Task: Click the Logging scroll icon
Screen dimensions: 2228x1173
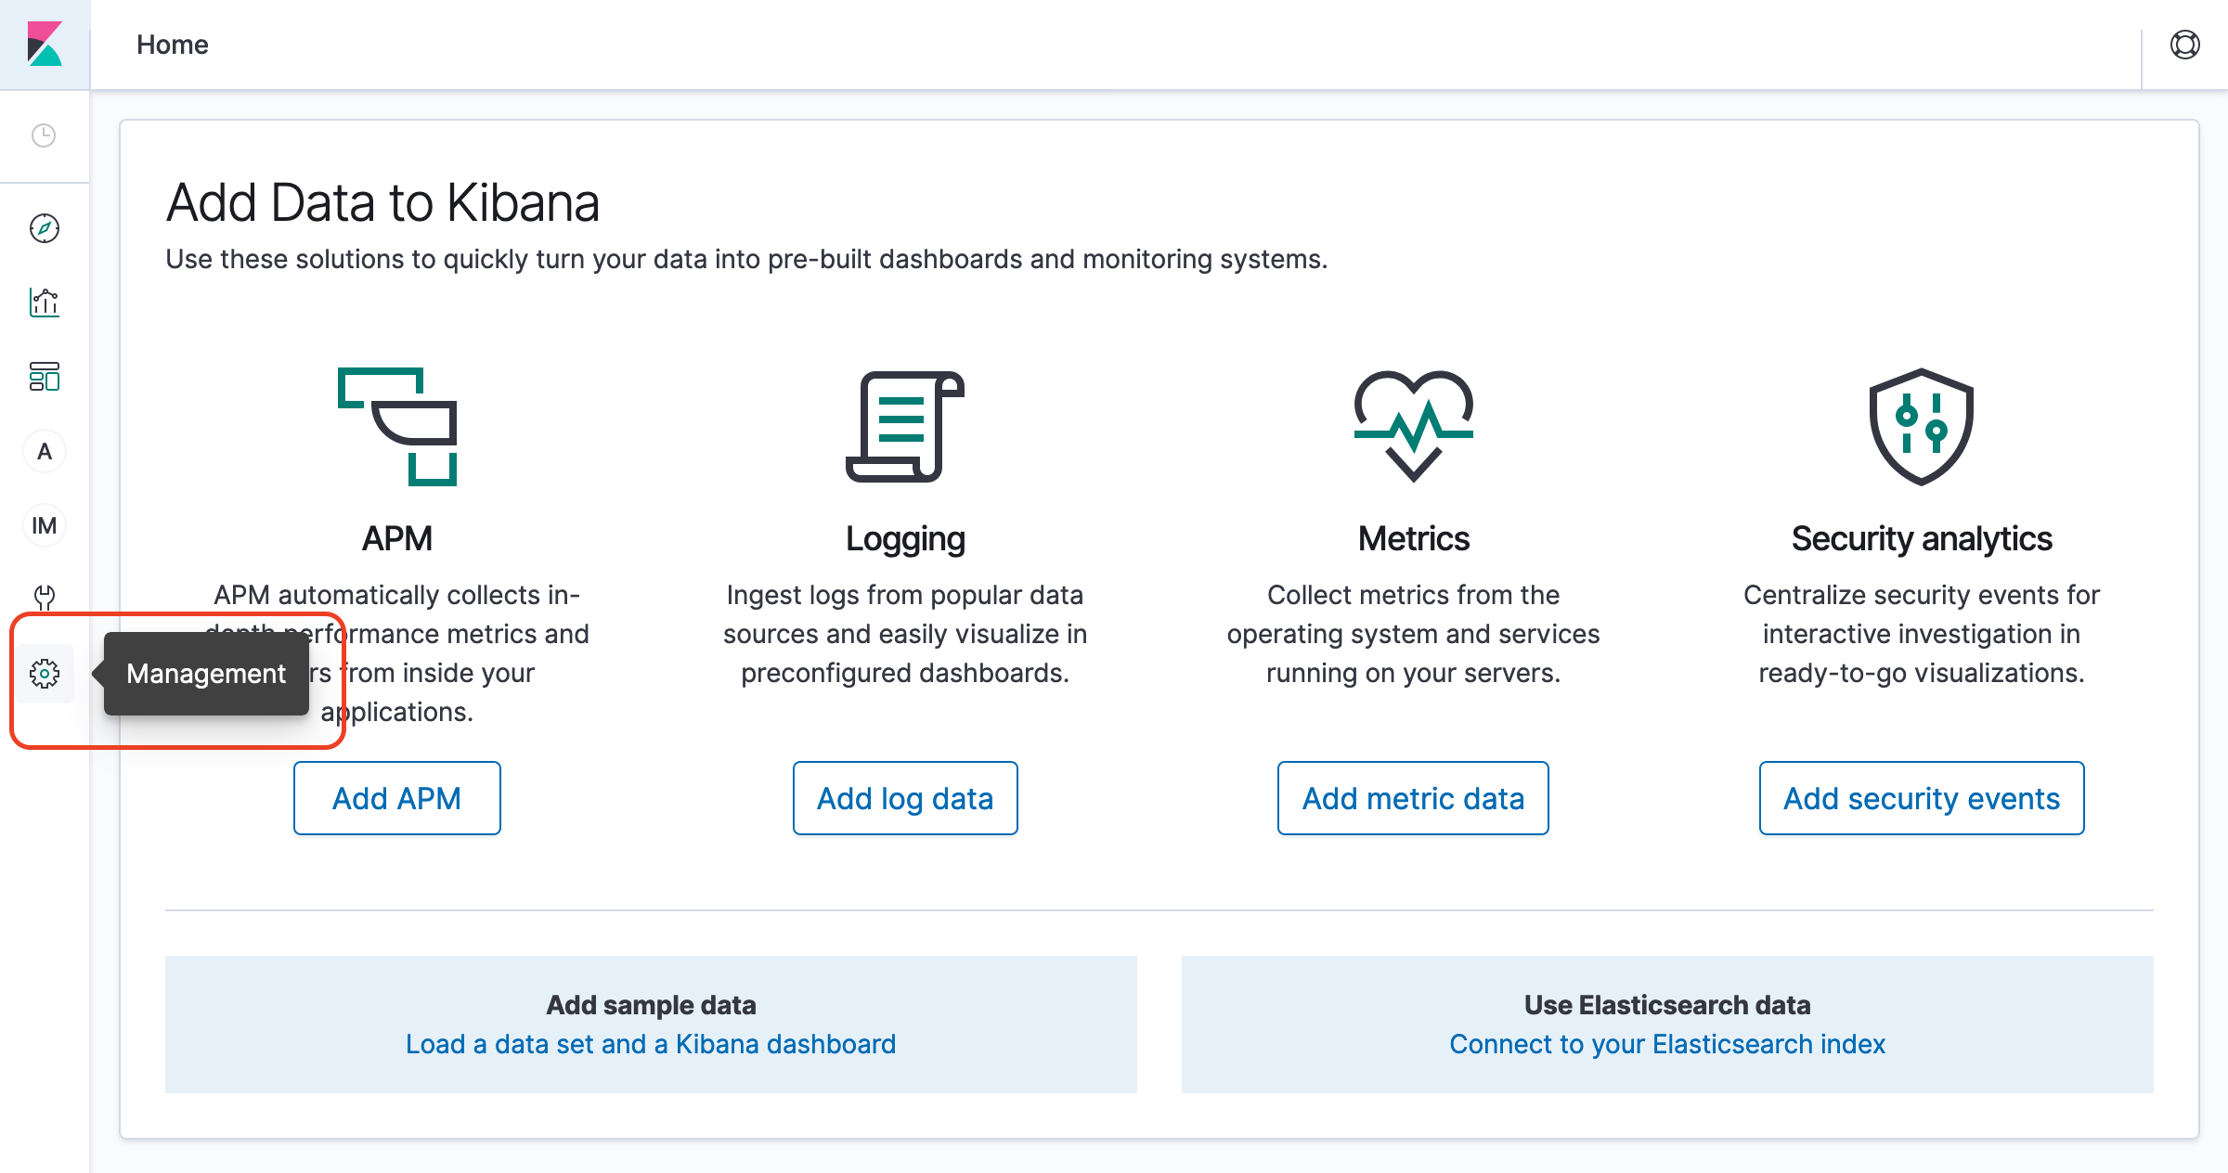Action: [x=905, y=427]
